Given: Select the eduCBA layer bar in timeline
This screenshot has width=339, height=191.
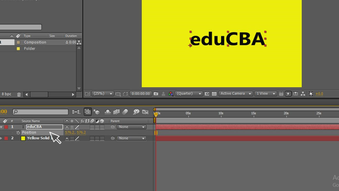Looking at the screenshot, I should point(247,127).
